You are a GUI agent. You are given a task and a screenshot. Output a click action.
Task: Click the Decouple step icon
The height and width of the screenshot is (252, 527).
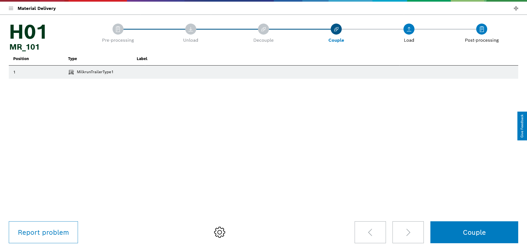(x=263, y=29)
